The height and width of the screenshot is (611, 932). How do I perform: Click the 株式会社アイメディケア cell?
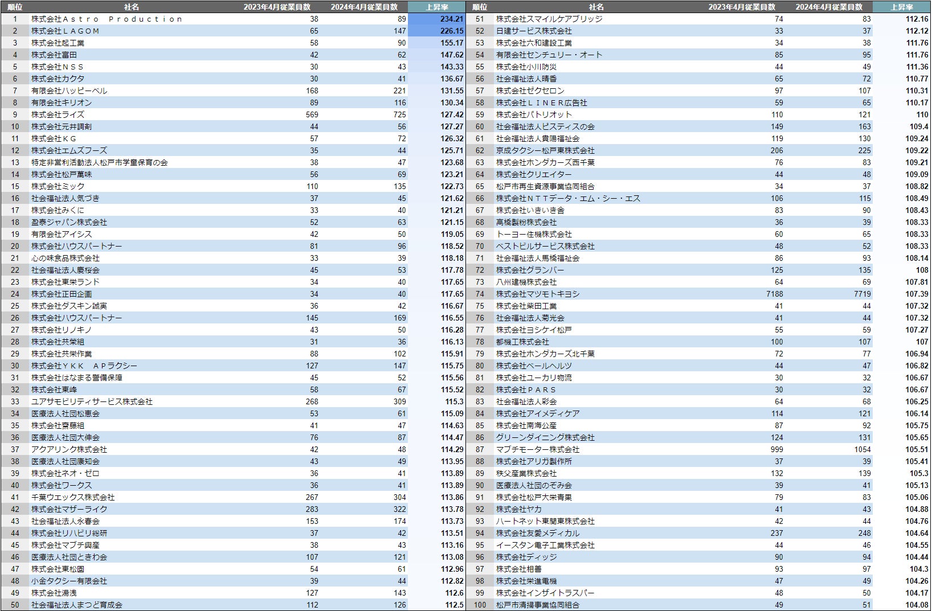(x=538, y=413)
